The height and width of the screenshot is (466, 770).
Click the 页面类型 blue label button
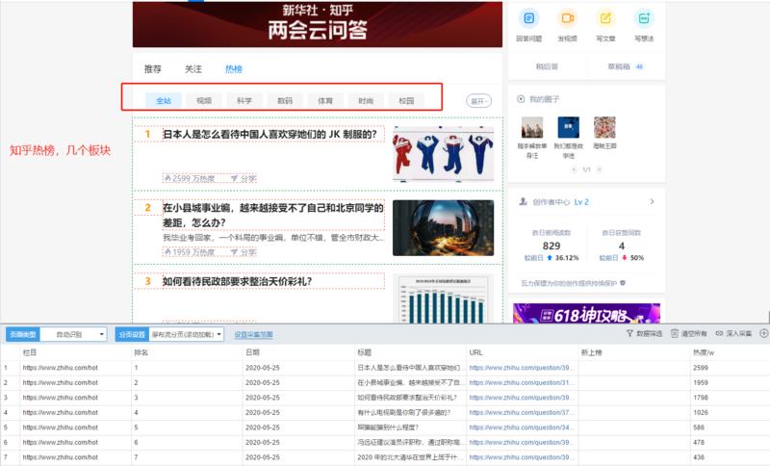22,334
